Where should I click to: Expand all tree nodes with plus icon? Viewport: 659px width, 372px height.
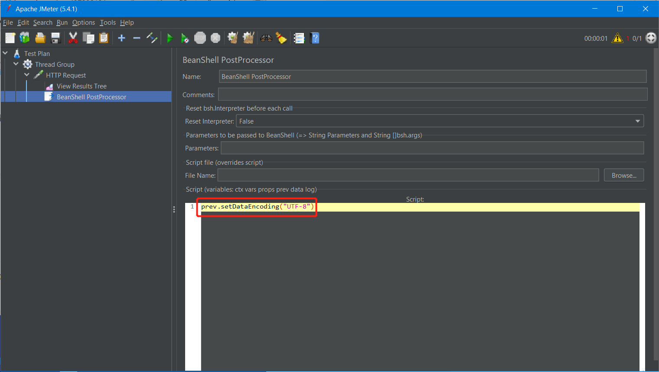tap(121, 38)
